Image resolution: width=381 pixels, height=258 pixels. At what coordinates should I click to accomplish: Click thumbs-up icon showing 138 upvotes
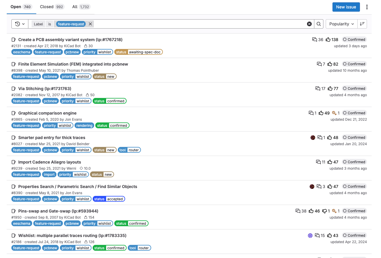(328, 40)
